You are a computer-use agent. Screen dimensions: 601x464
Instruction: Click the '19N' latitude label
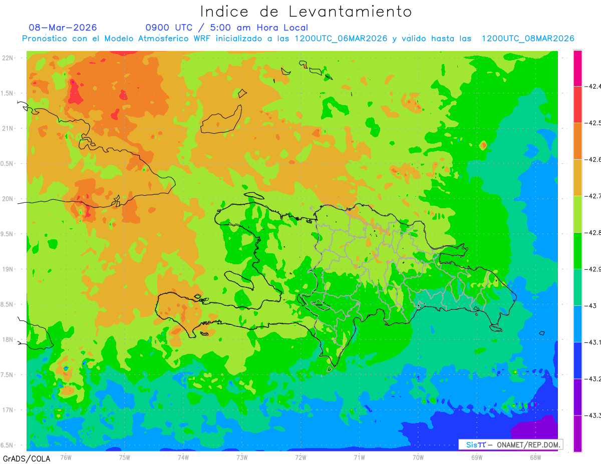click(x=8, y=269)
